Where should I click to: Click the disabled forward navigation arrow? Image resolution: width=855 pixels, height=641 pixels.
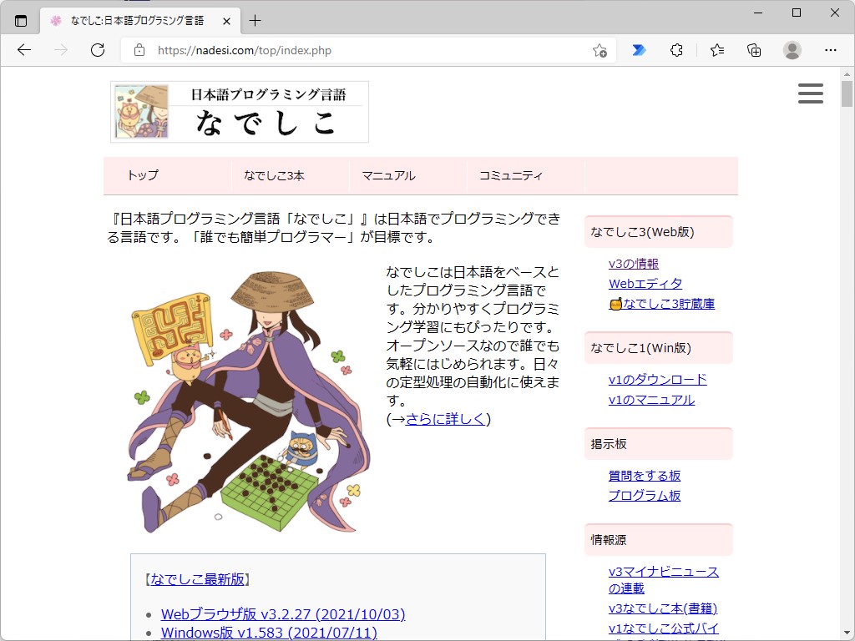click(60, 50)
